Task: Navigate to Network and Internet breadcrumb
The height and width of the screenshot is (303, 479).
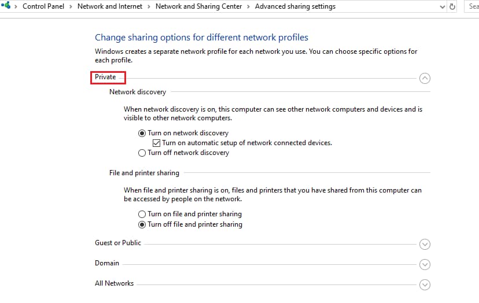Action: point(110,6)
